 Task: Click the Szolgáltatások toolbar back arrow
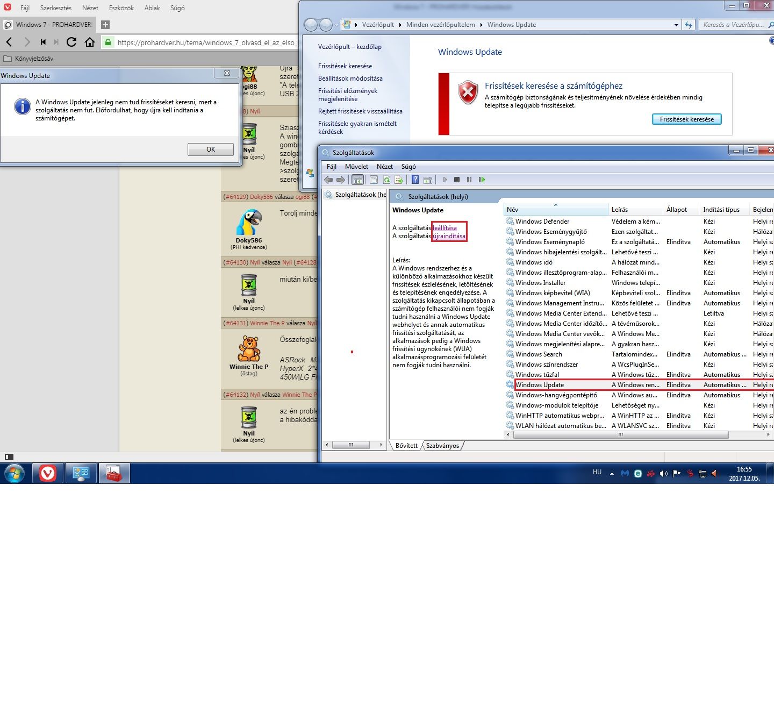(328, 180)
